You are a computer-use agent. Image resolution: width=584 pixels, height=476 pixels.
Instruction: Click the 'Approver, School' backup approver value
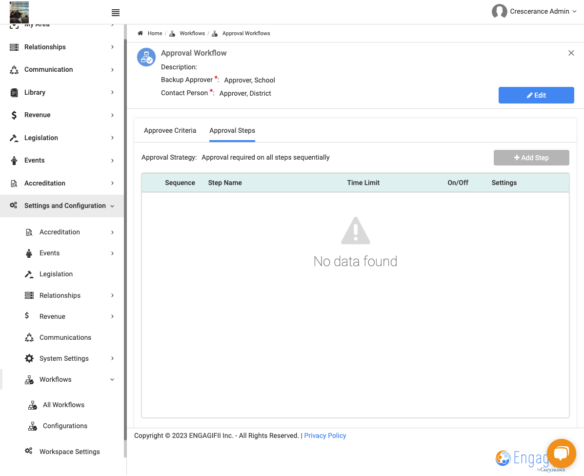tap(249, 80)
